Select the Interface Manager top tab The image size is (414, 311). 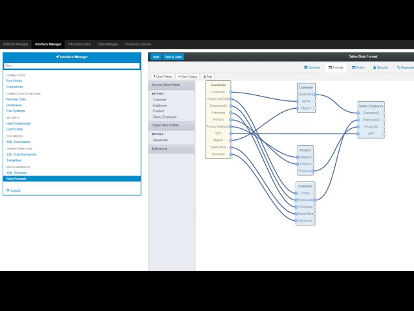click(x=48, y=45)
